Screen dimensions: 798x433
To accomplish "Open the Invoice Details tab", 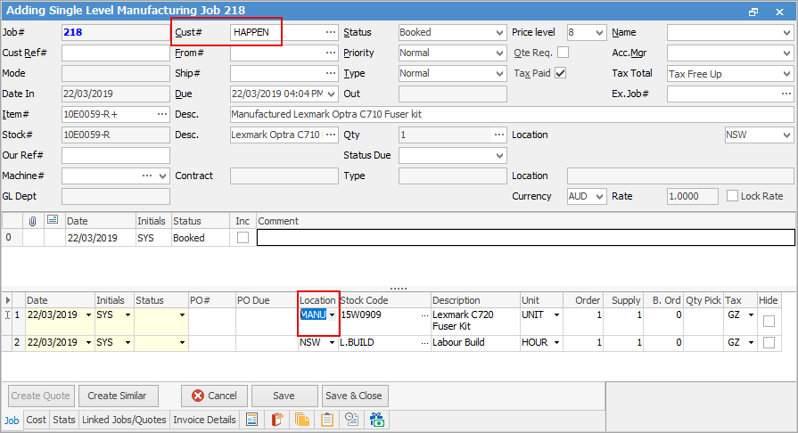I will pyautogui.click(x=204, y=420).
